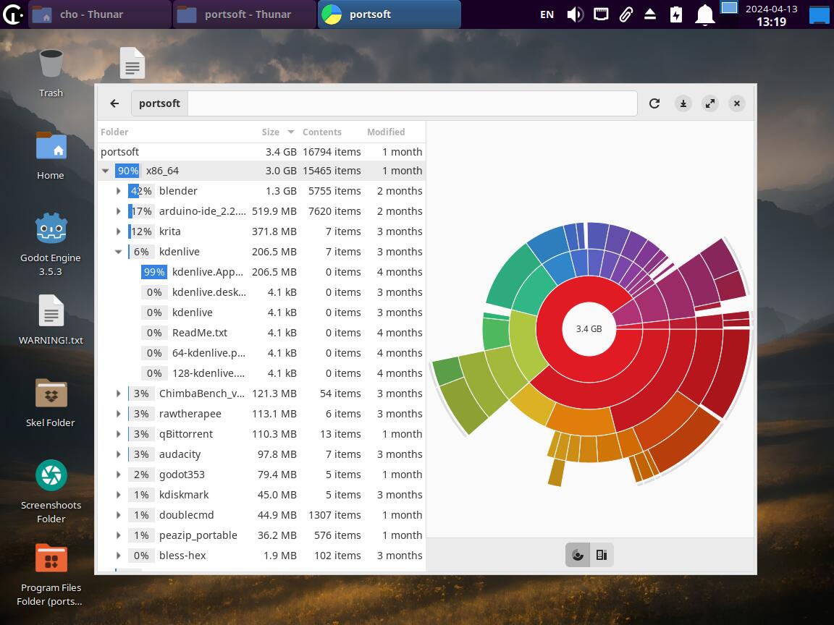Click the Contents column header

coord(322,132)
